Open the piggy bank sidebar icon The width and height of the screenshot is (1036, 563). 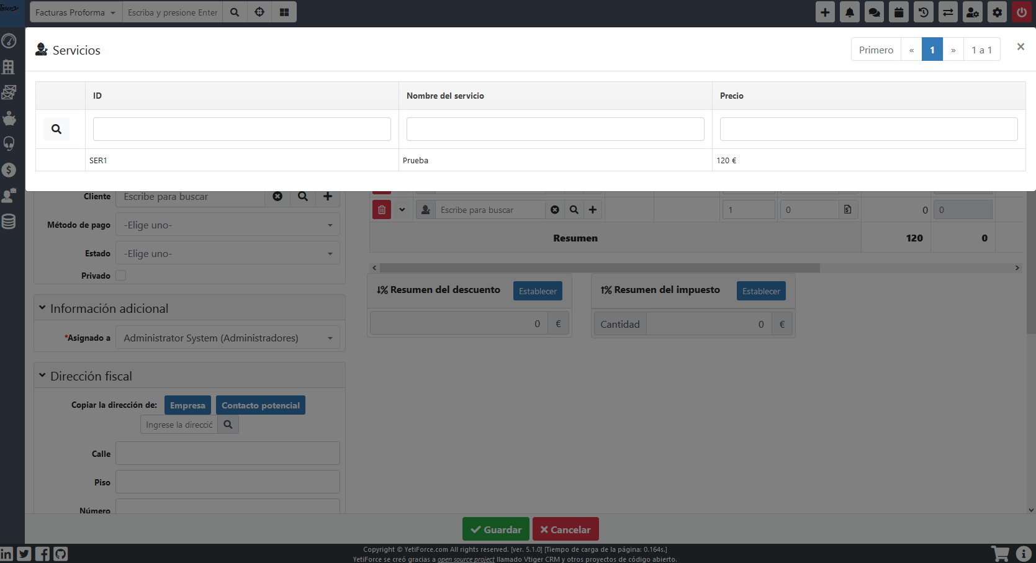click(x=9, y=118)
